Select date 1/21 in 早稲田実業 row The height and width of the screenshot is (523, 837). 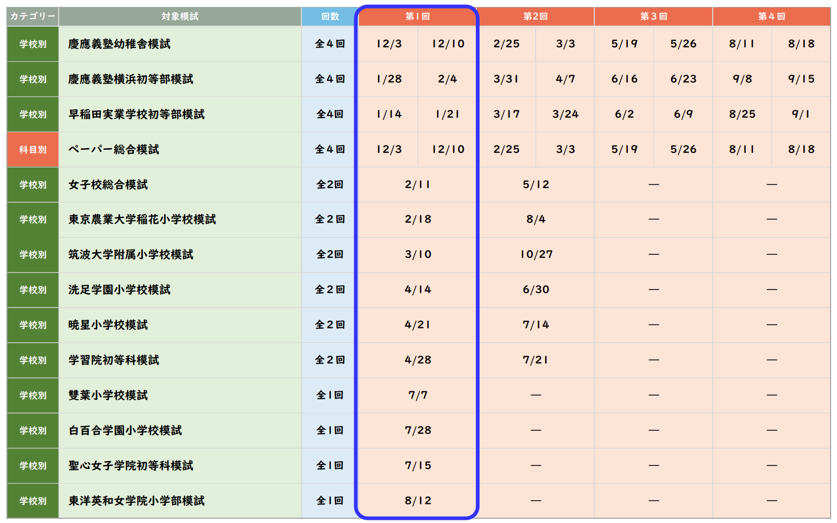point(447,115)
